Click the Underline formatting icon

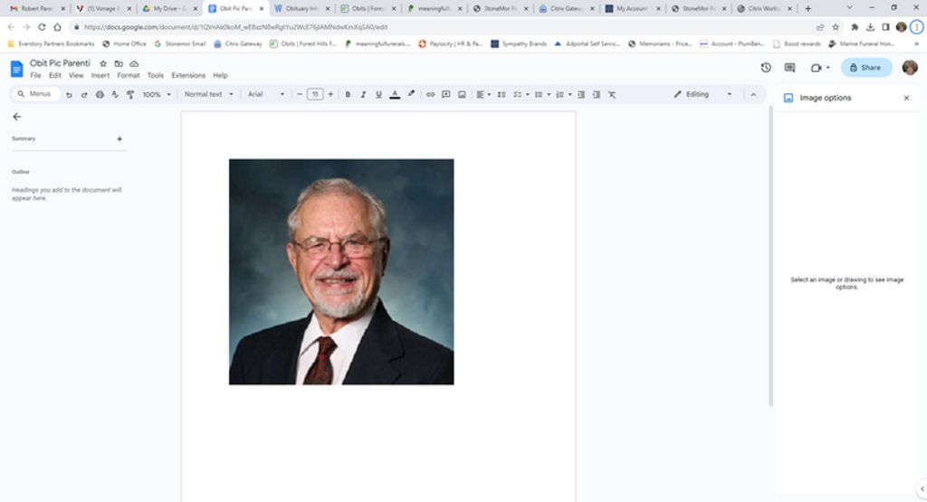(x=378, y=94)
